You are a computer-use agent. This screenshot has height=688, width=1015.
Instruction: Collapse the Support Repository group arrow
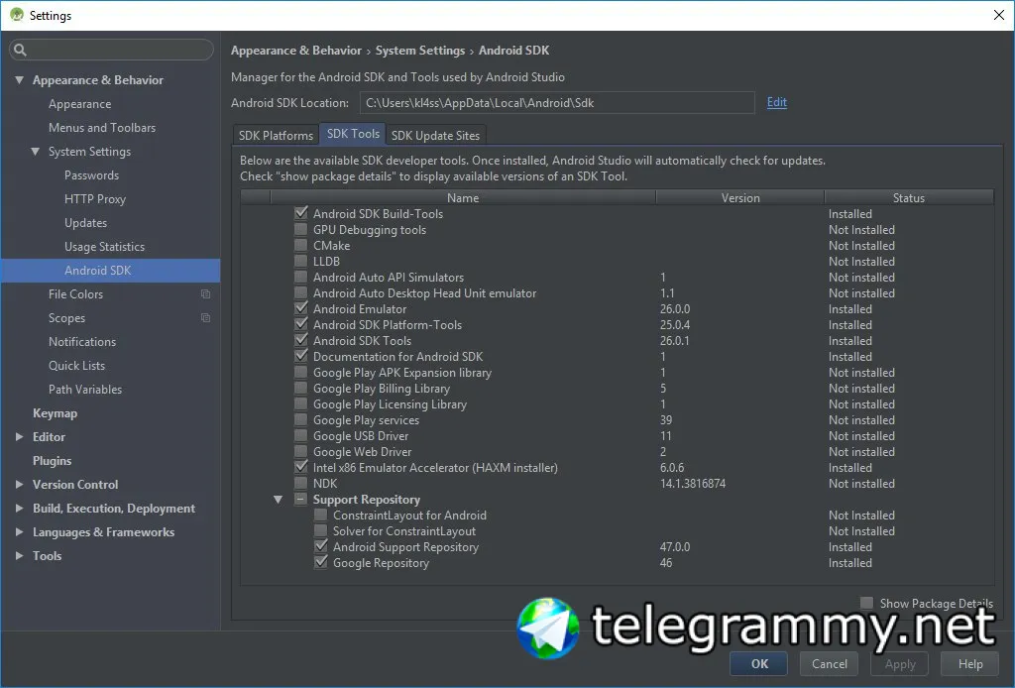[279, 499]
